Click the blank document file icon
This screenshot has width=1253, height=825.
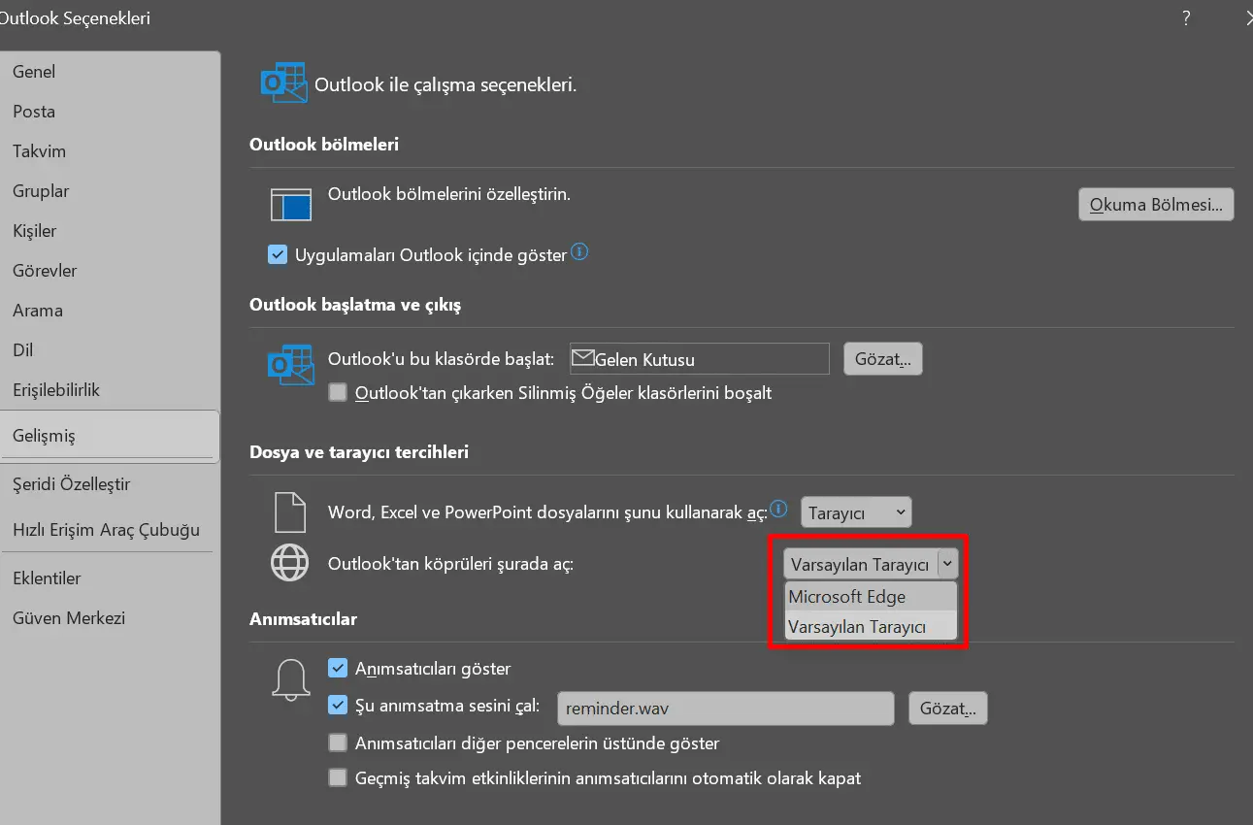(289, 512)
